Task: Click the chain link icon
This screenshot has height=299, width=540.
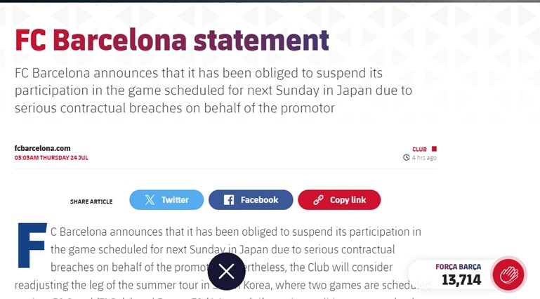Action: (318, 200)
